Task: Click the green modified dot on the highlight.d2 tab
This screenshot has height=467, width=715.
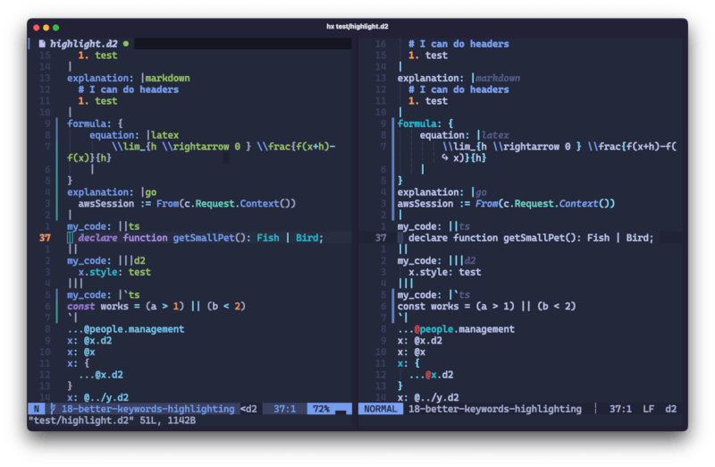Action: (125, 43)
